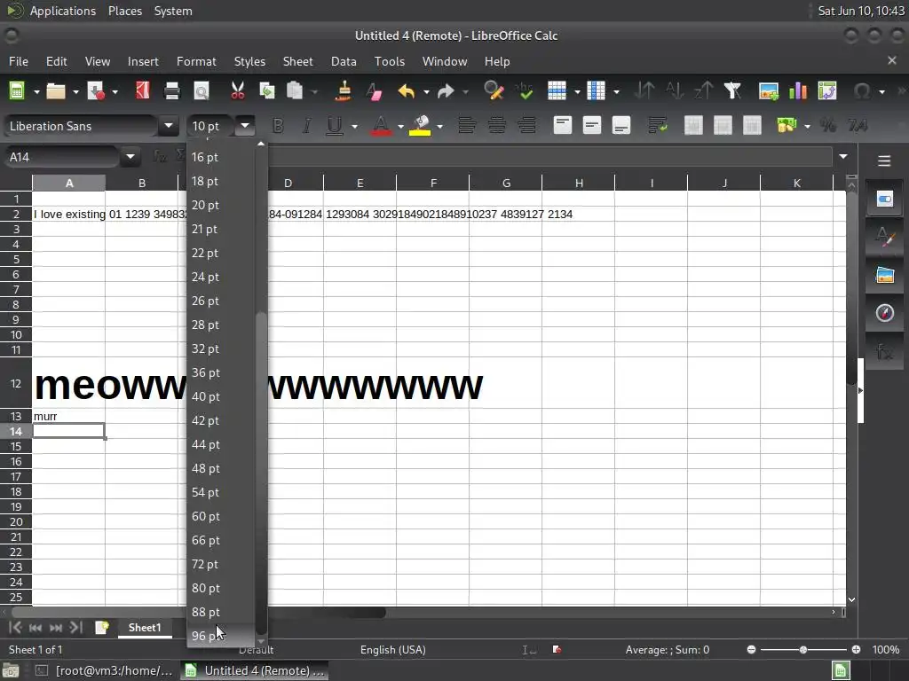Viewport: 909px width, 681px height.
Task: Open the Tools menu
Action: pos(390,61)
